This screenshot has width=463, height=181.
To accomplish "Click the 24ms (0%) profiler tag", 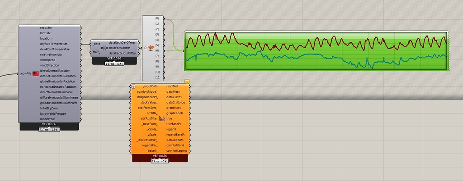I will tap(160, 161).
